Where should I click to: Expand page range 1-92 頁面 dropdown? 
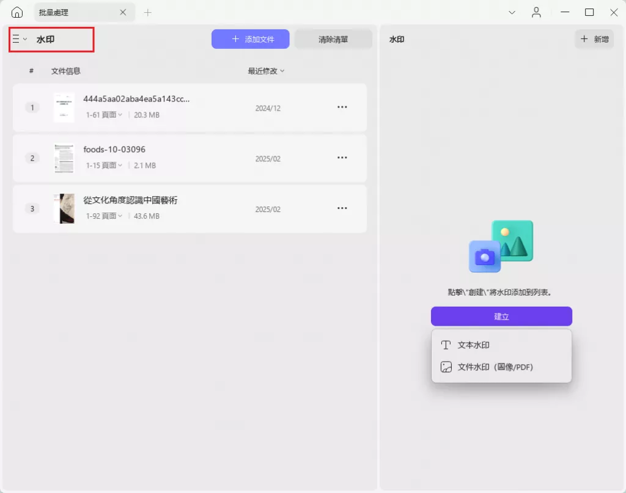pos(104,216)
